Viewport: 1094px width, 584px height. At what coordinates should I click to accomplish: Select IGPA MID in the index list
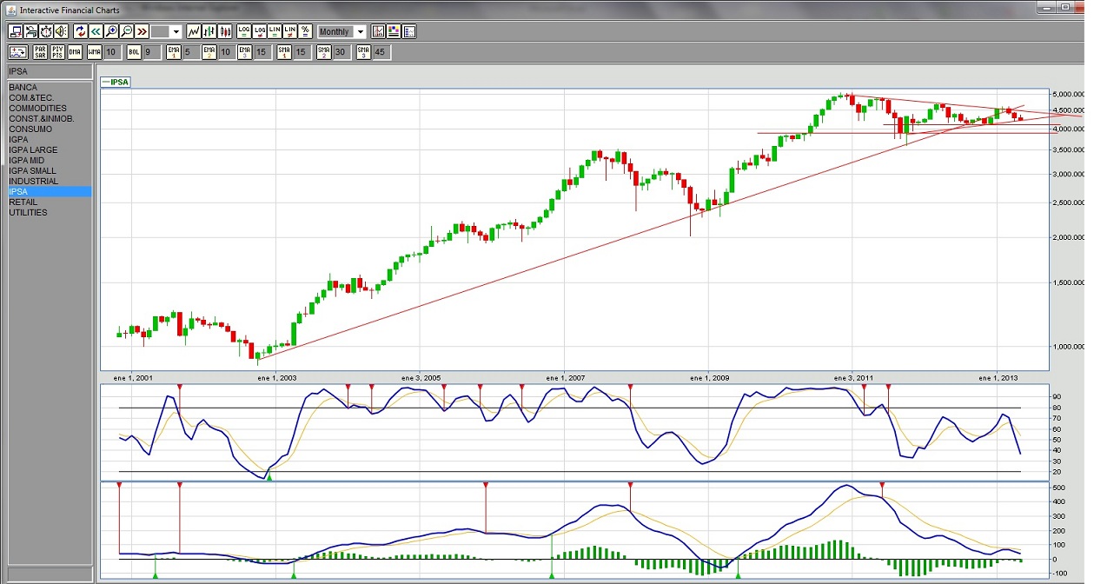coord(49,161)
